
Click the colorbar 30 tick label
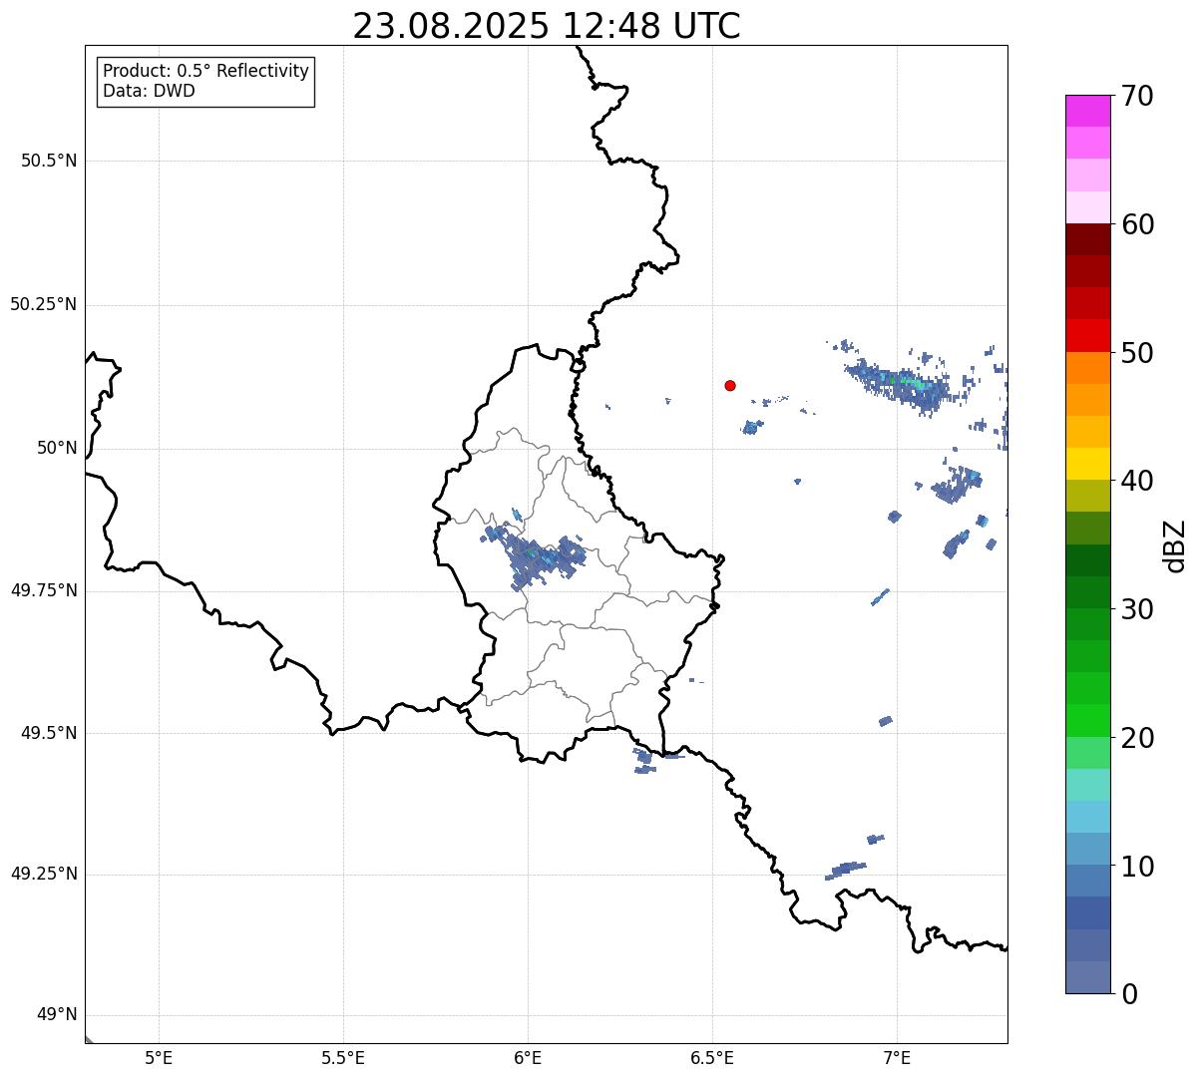[1136, 609]
